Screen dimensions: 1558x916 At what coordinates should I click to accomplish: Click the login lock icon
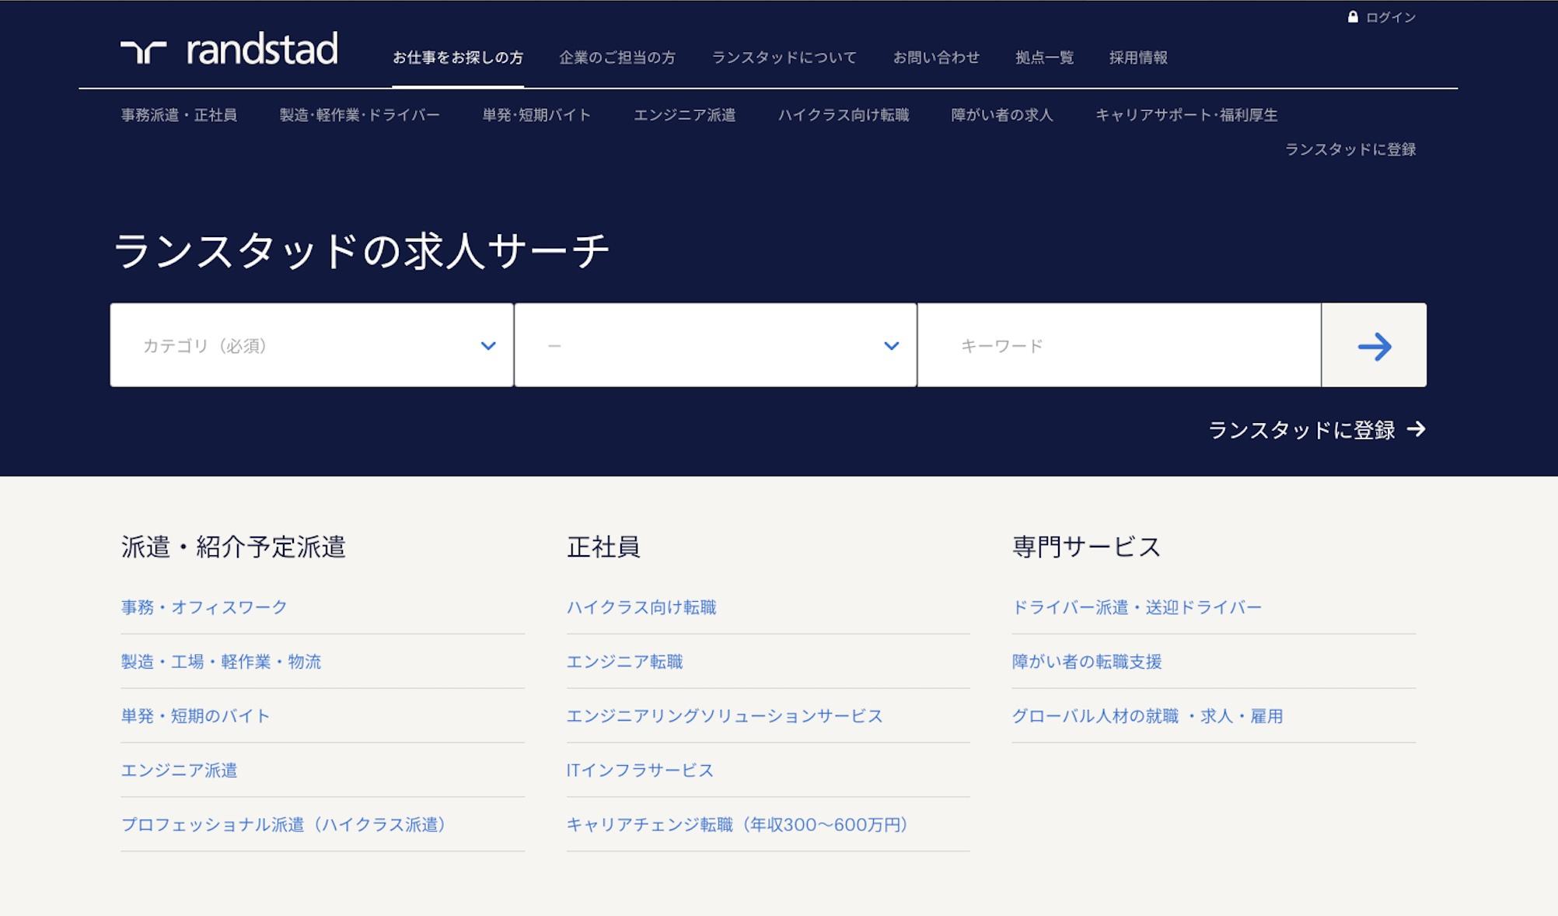(1353, 17)
